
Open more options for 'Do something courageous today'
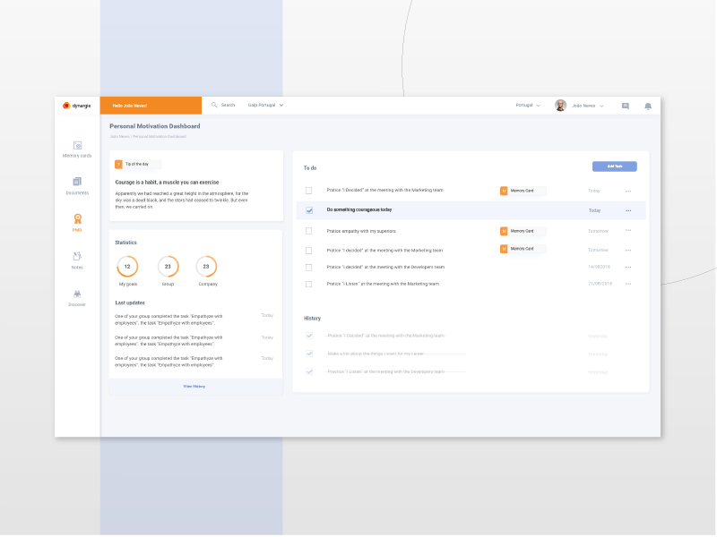tap(628, 210)
